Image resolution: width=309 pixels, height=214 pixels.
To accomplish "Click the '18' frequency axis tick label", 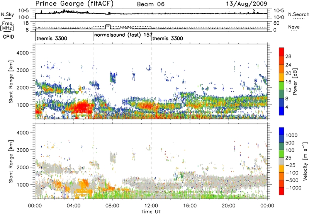I will tap(25, 23).
